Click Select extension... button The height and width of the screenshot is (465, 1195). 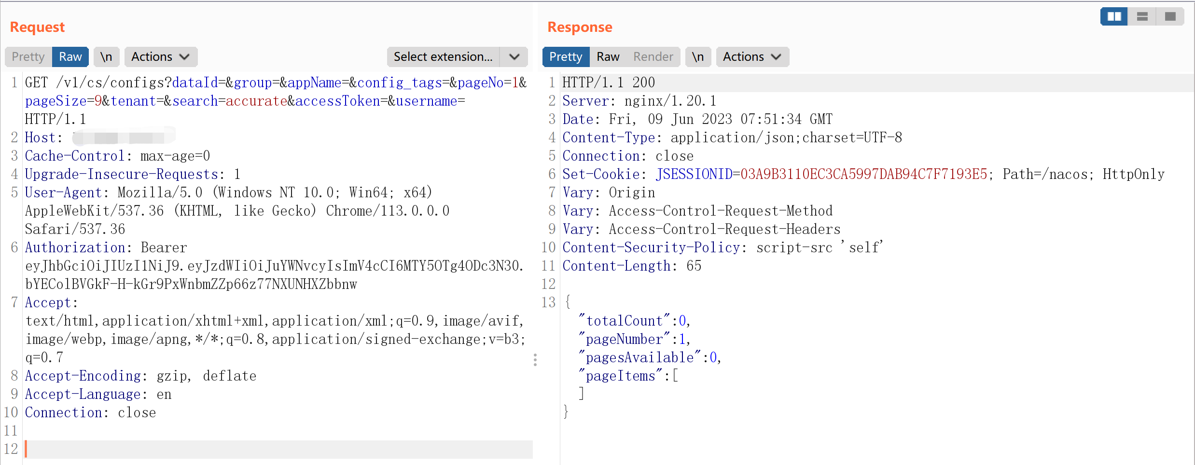[443, 57]
